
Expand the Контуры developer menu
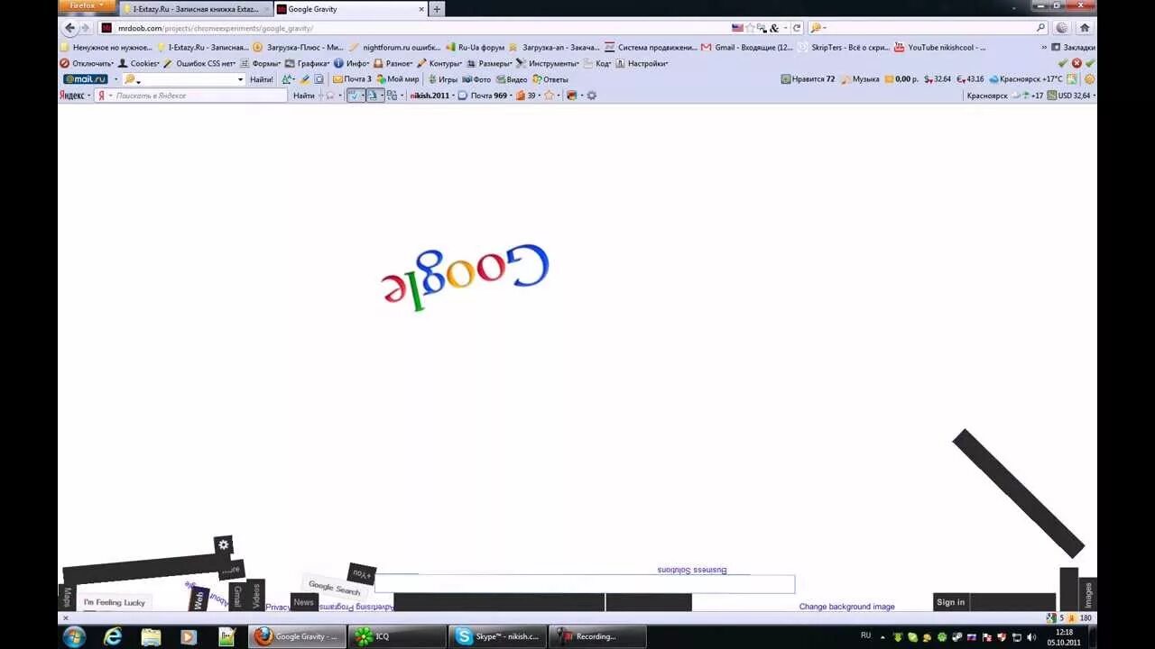439,64
